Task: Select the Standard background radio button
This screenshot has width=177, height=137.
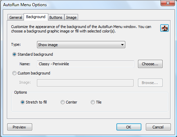Action: click(14, 54)
